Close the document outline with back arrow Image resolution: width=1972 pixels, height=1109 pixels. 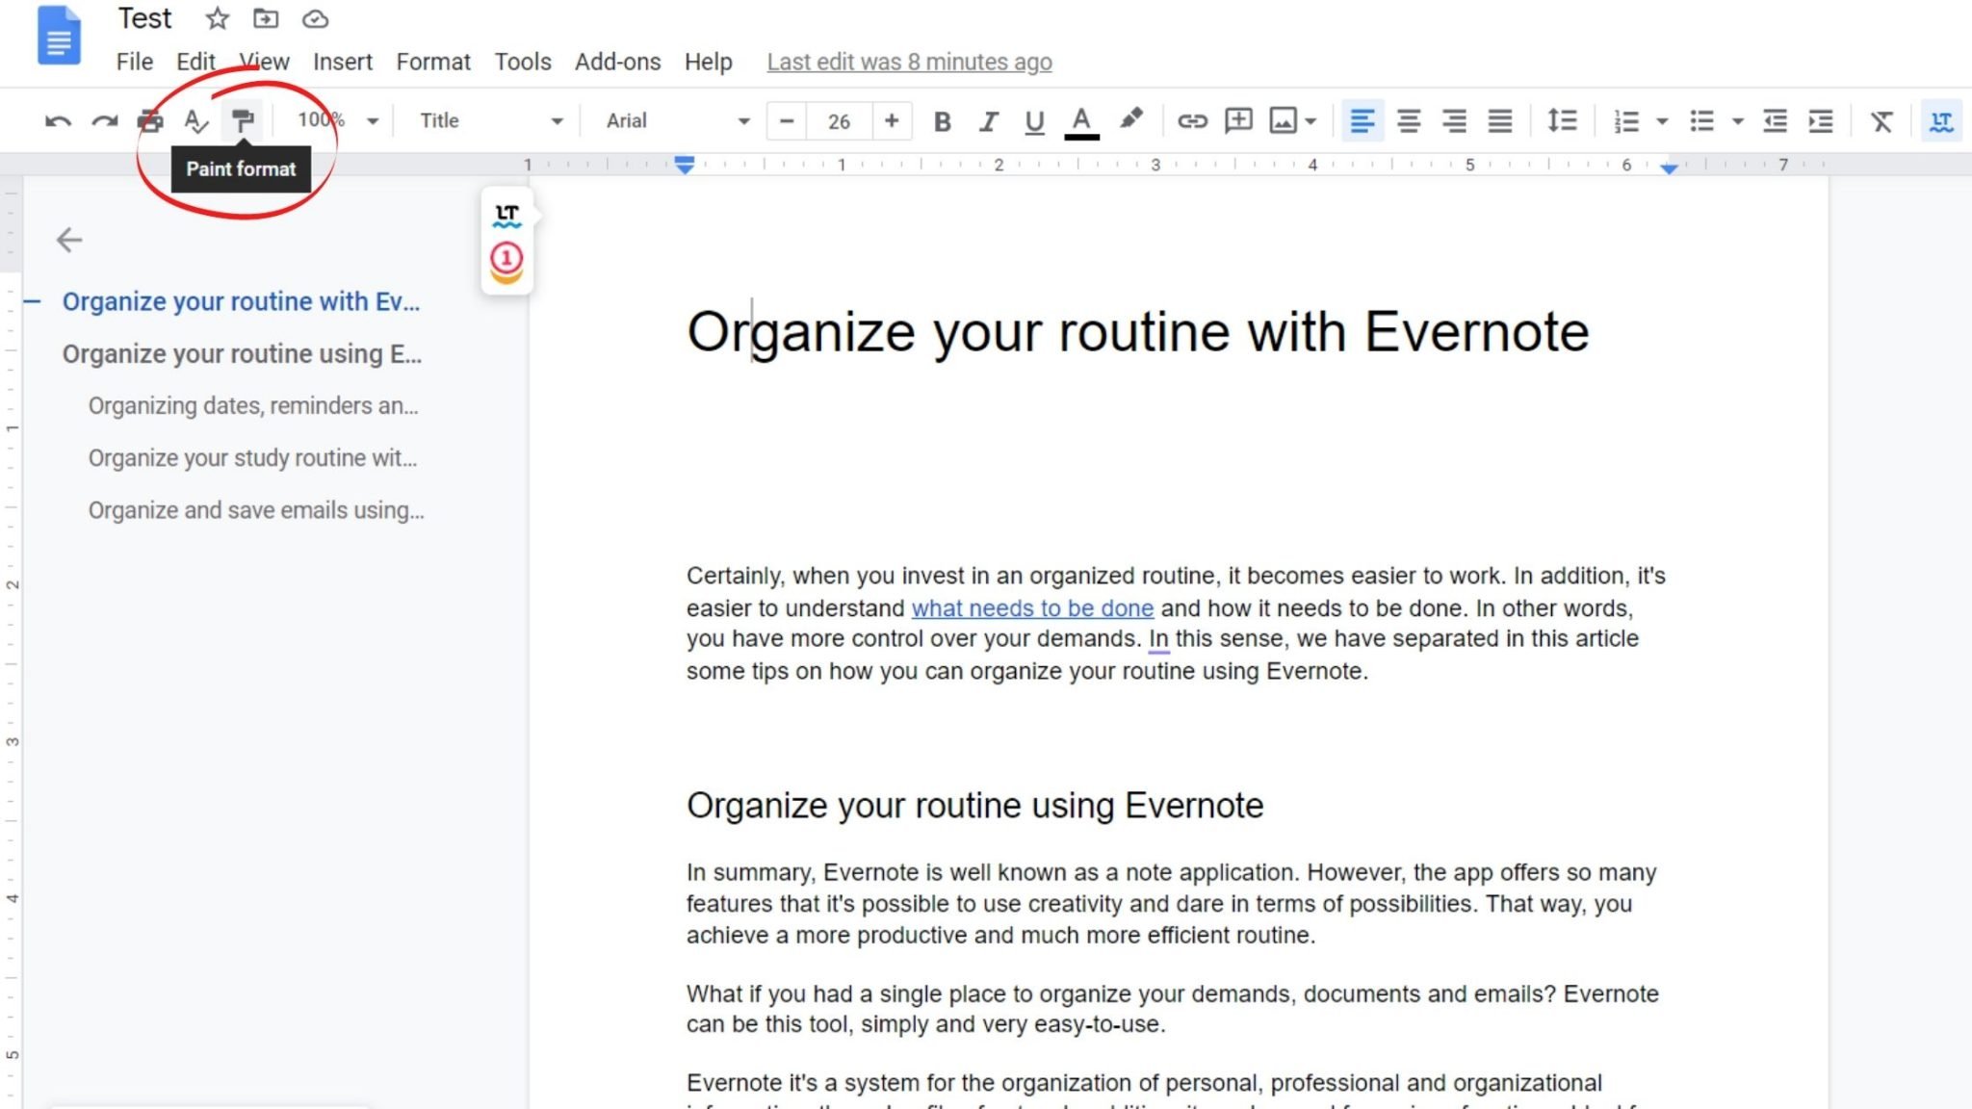(x=69, y=240)
